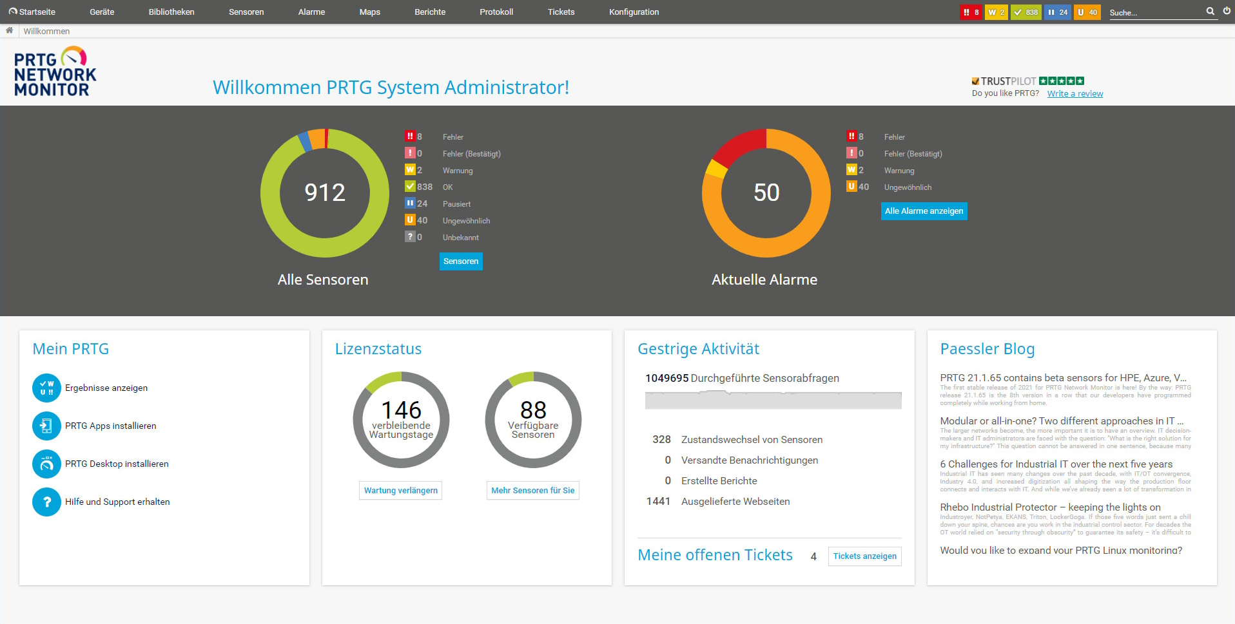Open the Sensoren menu in the top bar
The image size is (1235, 624).
246,12
